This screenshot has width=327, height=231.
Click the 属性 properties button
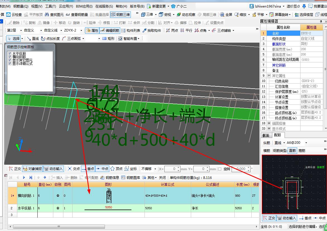92,30
